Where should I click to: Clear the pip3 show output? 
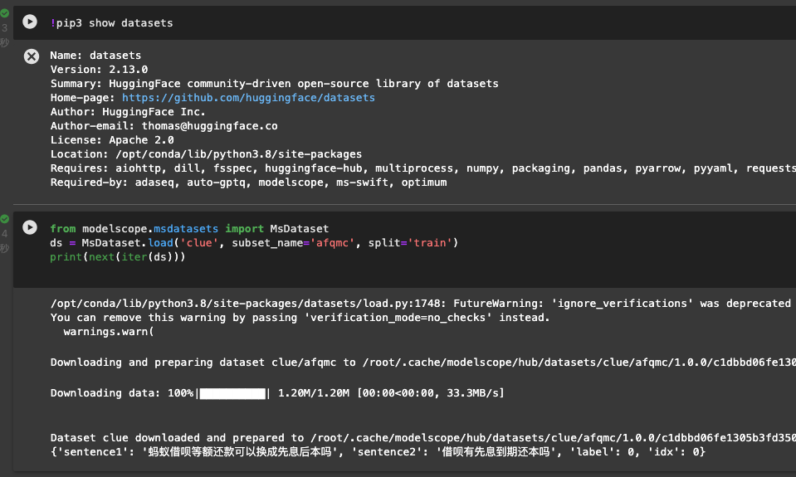pos(31,56)
